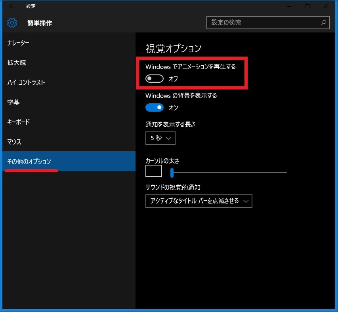Open the 5 秒 notification duration dropdown
338x312 pixels.
tap(160, 138)
